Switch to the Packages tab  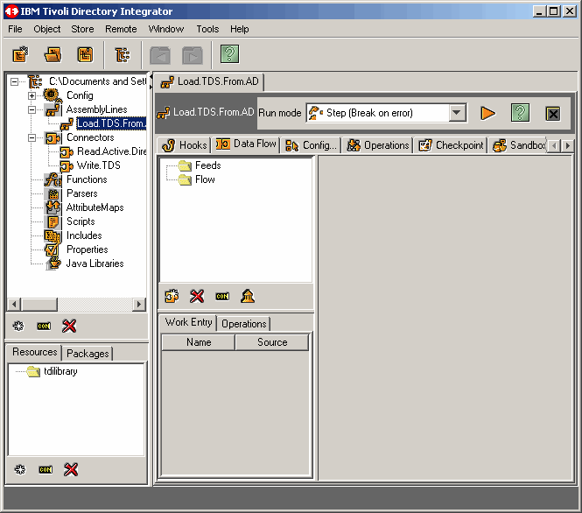pos(88,354)
